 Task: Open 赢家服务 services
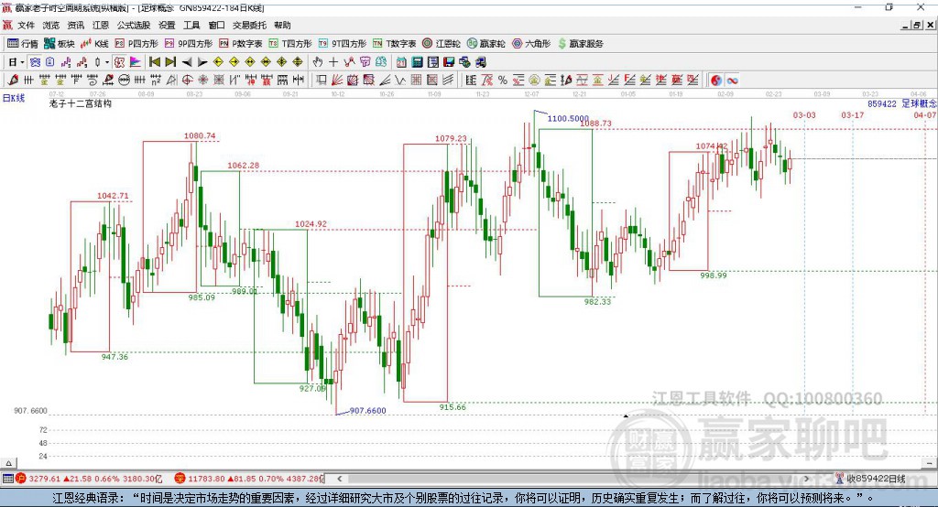click(580, 44)
